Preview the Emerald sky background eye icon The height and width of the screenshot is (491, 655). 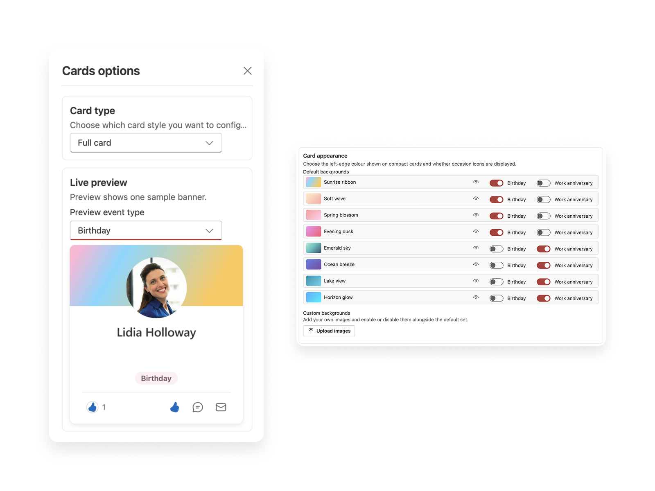(476, 248)
